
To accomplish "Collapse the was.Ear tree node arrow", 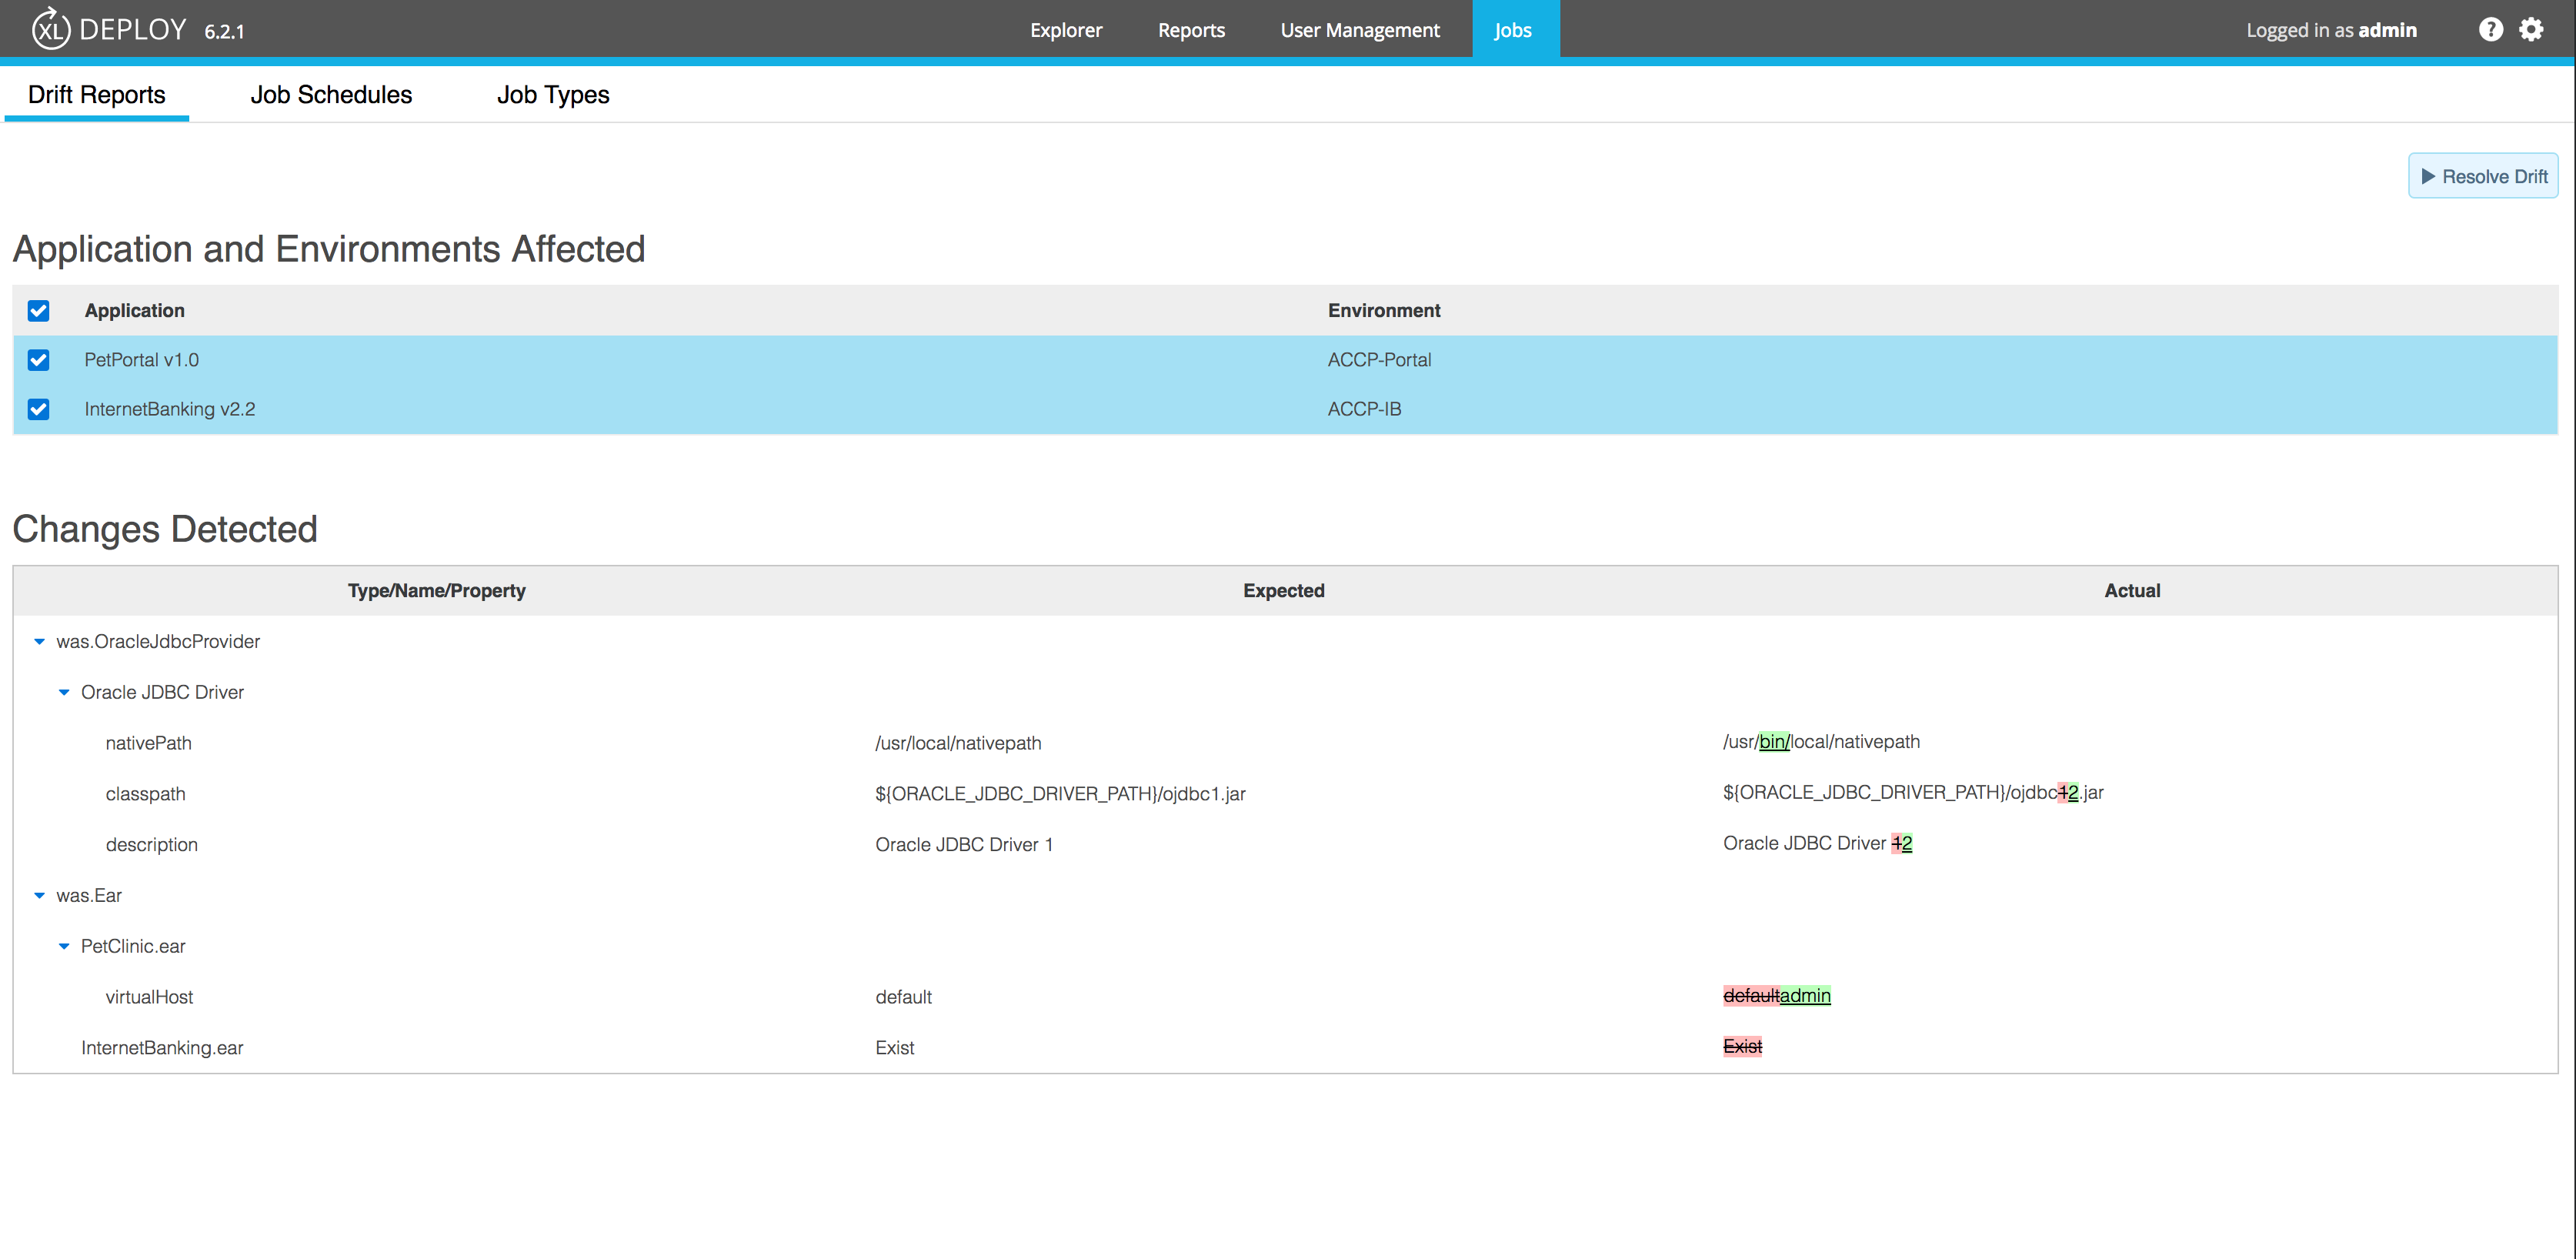I will pyautogui.click(x=39, y=896).
